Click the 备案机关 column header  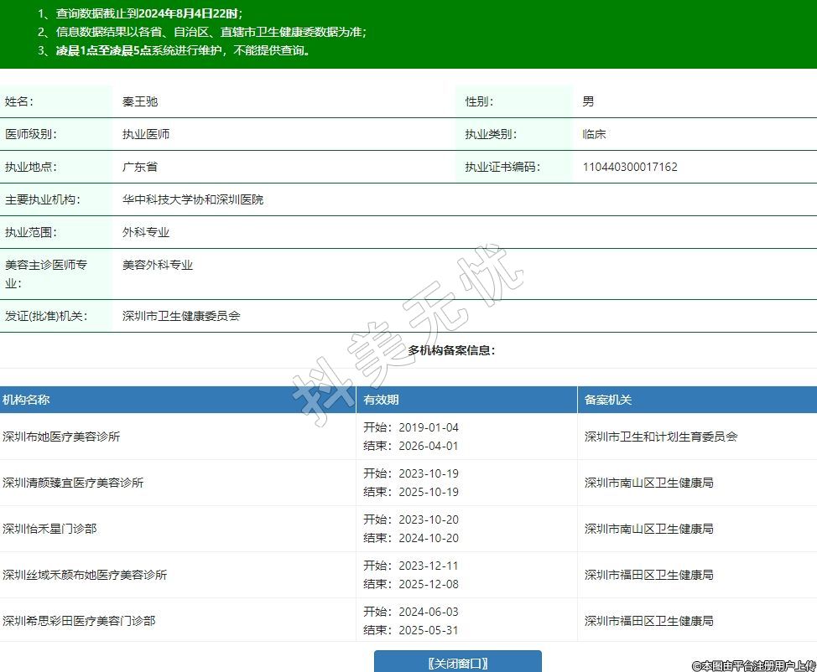[x=608, y=400]
